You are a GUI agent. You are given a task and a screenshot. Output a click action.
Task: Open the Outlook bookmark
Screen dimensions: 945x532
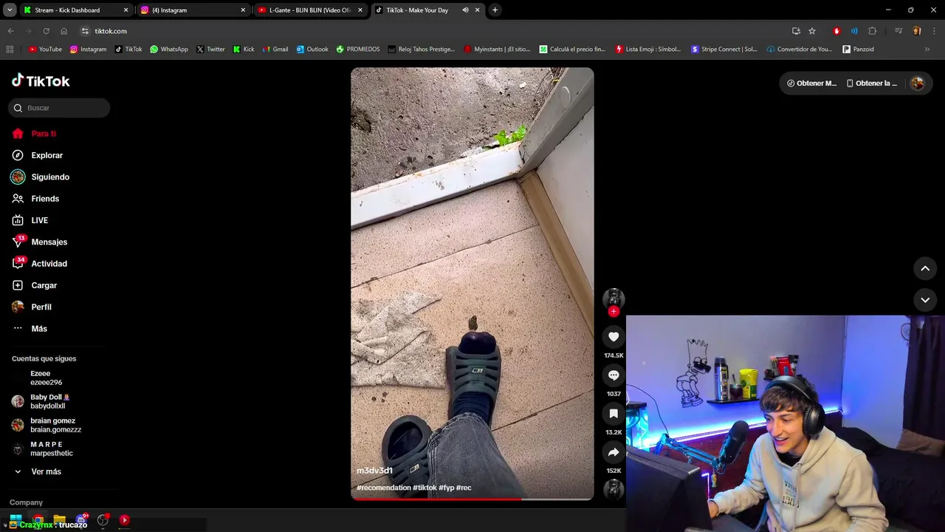[312, 50]
